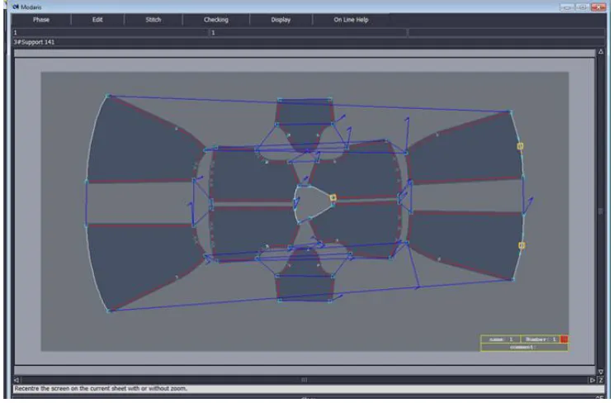Click the red swatch in sheet info box
The image size is (614, 403).
[x=564, y=339]
